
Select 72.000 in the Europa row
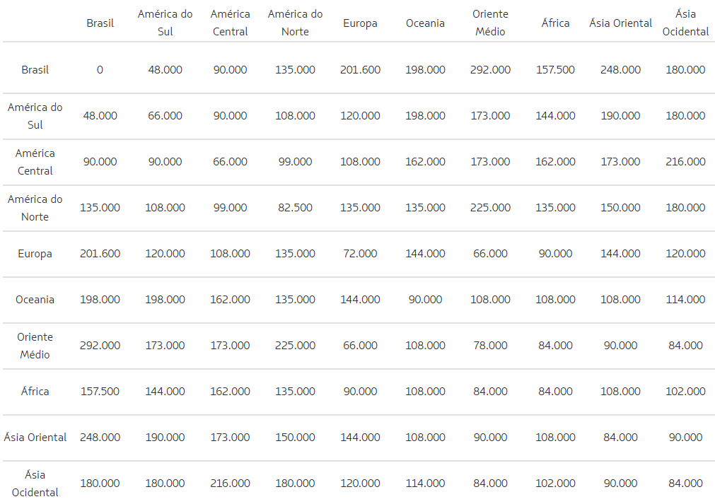coord(360,253)
